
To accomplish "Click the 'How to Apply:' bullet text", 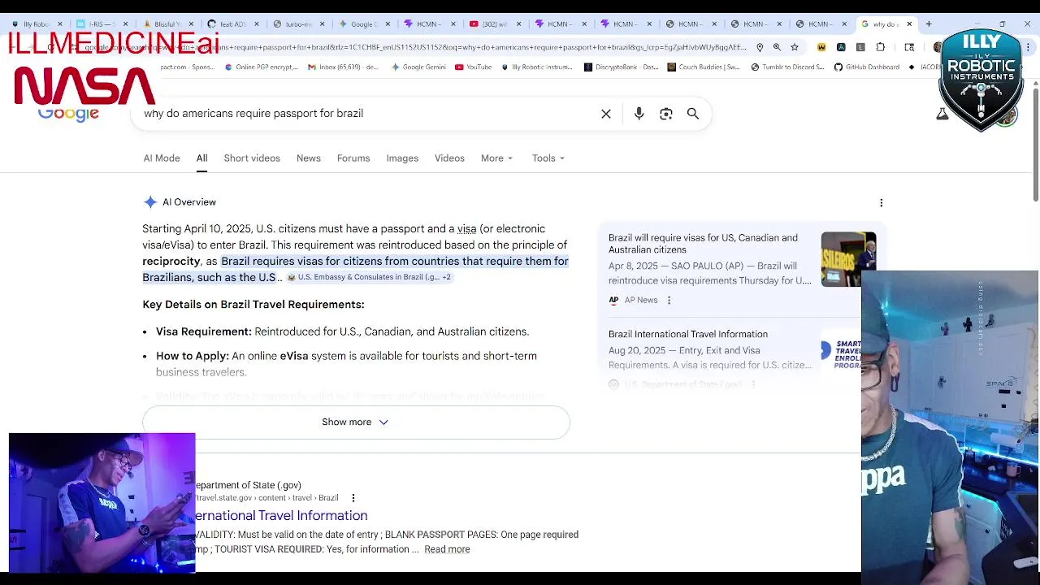I will pyautogui.click(x=193, y=356).
